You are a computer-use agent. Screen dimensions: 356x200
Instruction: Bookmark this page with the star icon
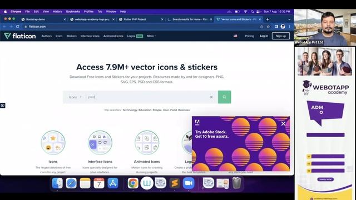[268, 27]
